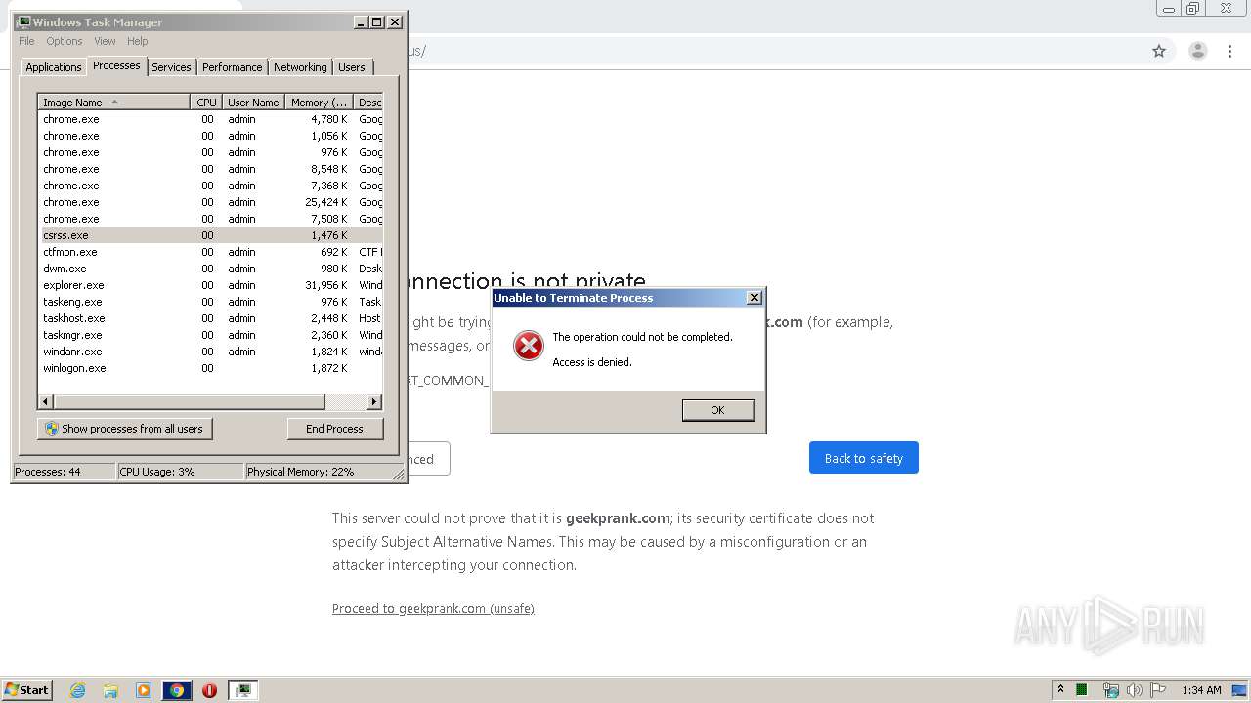Launch Windows Media Player from taskbar

coord(144,690)
